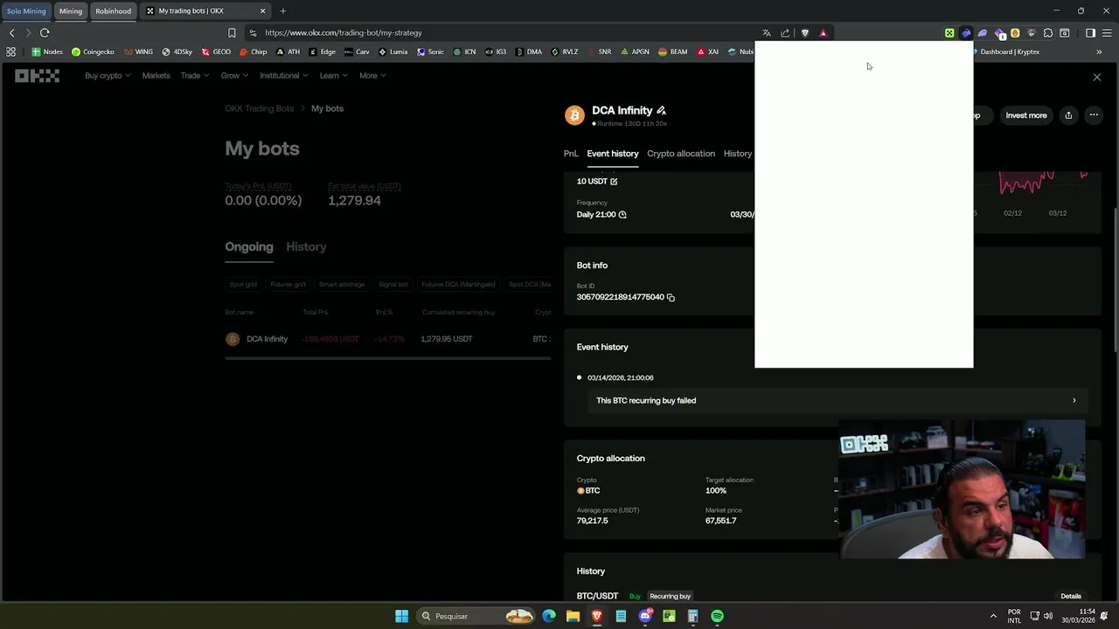Copy the Bot ID number
This screenshot has width=1119, height=629.
(x=671, y=297)
